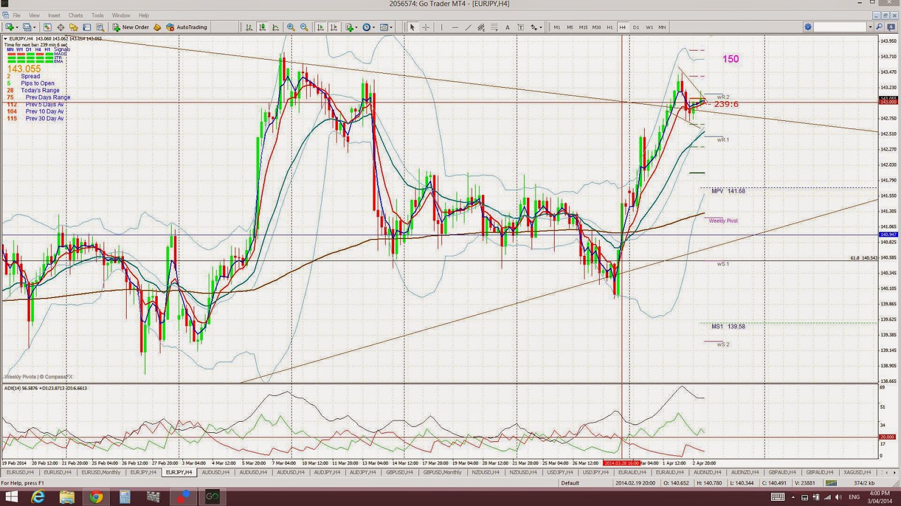Toggle Chart Shift from the toolbar
Image resolution: width=901 pixels, height=506 pixels.
coord(334,27)
